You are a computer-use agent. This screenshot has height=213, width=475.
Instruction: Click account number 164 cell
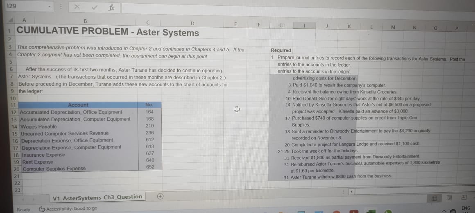point(149,112)
